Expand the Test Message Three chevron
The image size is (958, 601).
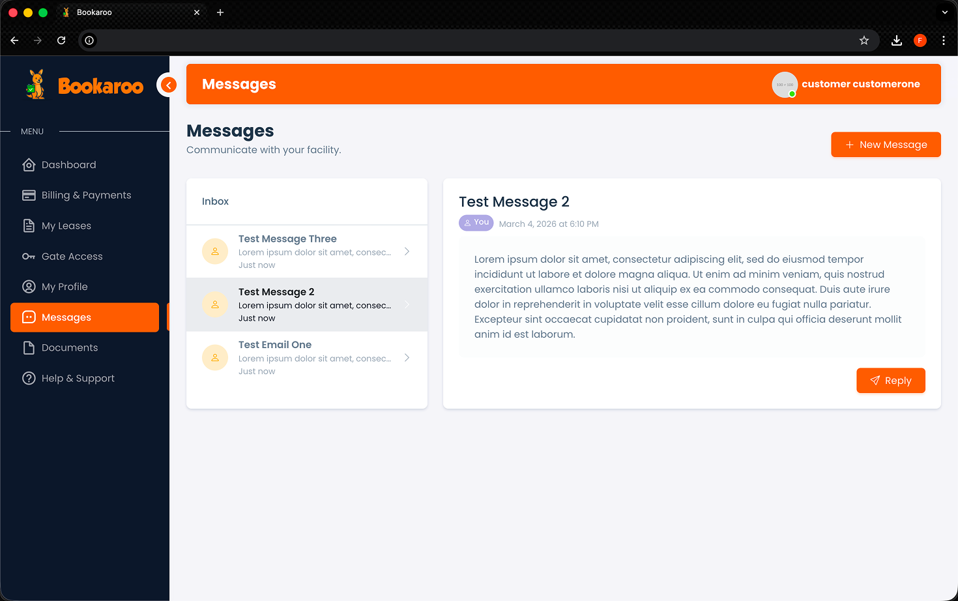407,252
